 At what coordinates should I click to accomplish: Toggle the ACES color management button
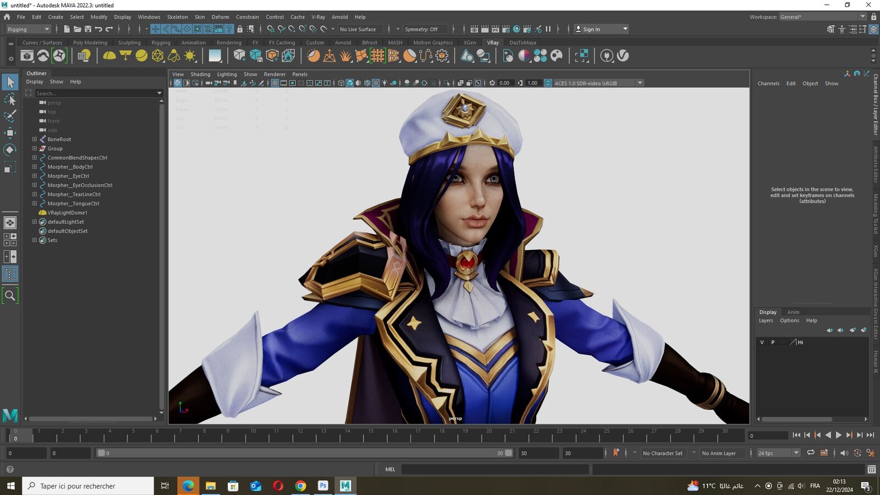coord(548,83)
